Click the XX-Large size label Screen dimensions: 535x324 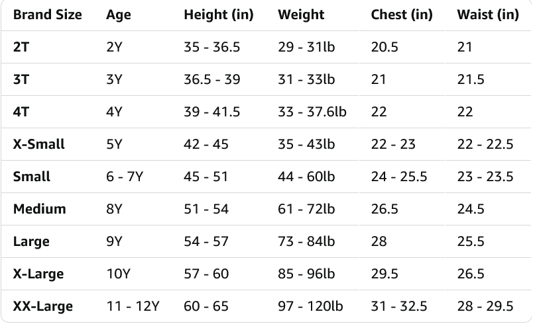[43, 306]
